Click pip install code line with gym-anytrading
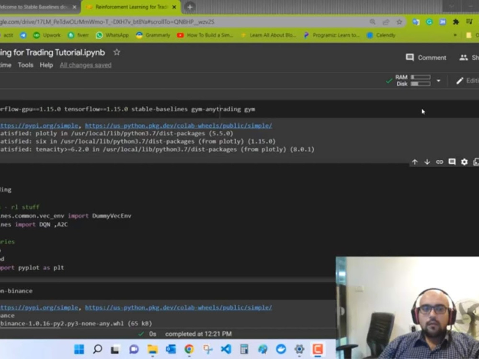 pyautogui.click(x=128, y=109)
